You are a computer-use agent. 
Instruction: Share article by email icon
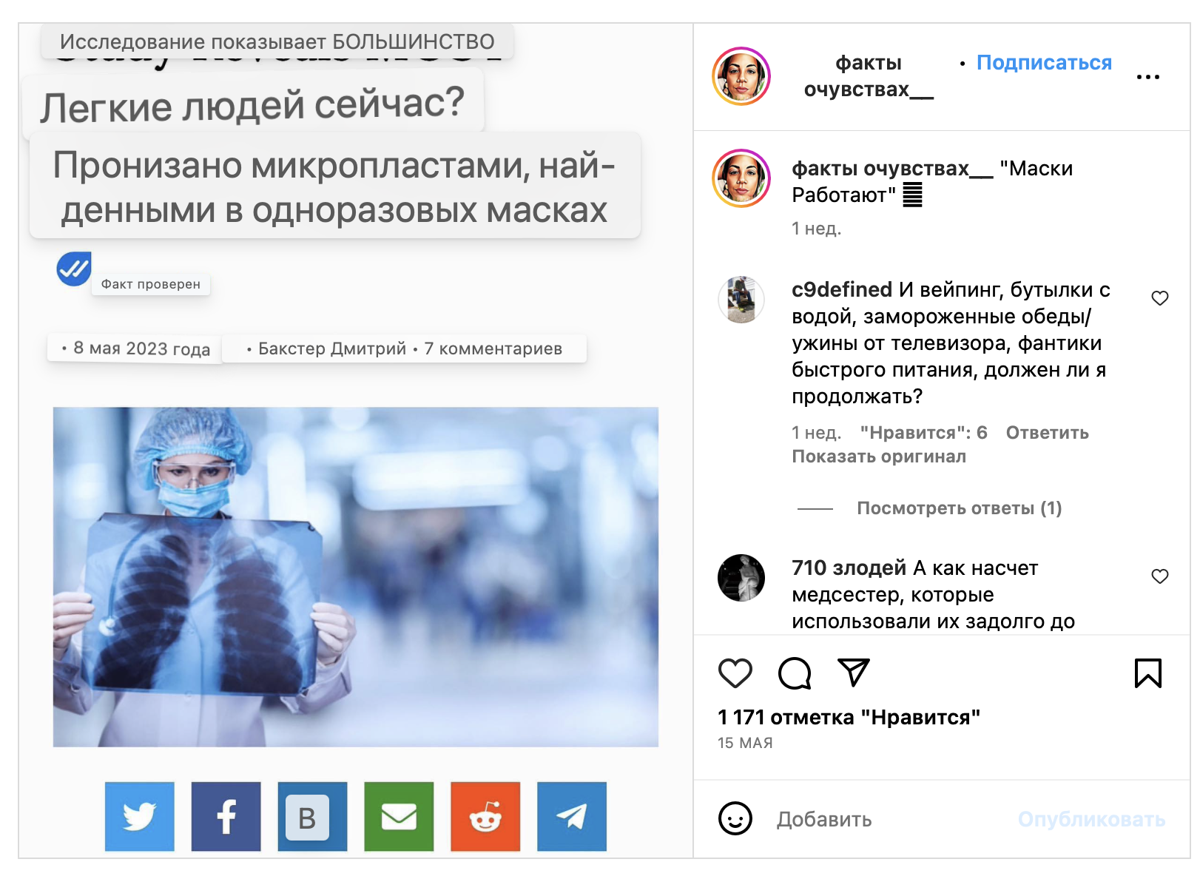click(399, 817)
